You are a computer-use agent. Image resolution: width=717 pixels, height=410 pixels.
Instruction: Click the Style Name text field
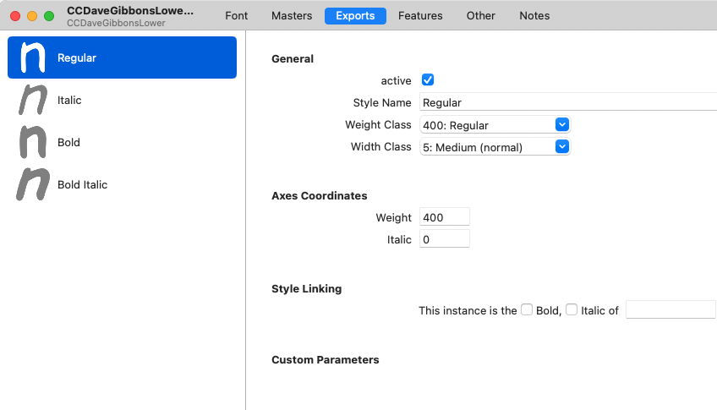pos(566,103)
